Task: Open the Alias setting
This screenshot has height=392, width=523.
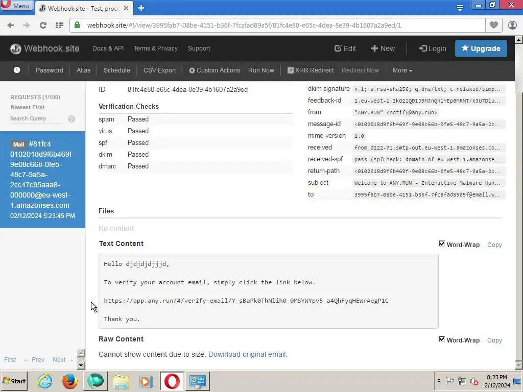Action: pyautogui.click(x=83, y=70)
